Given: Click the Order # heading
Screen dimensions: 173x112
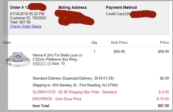Looking at the screenshot, I should [19, 8].
